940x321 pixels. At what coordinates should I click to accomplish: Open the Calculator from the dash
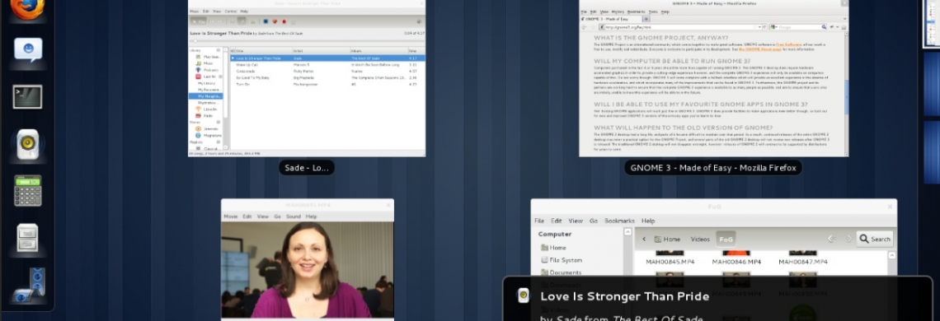tap(27, 190)
